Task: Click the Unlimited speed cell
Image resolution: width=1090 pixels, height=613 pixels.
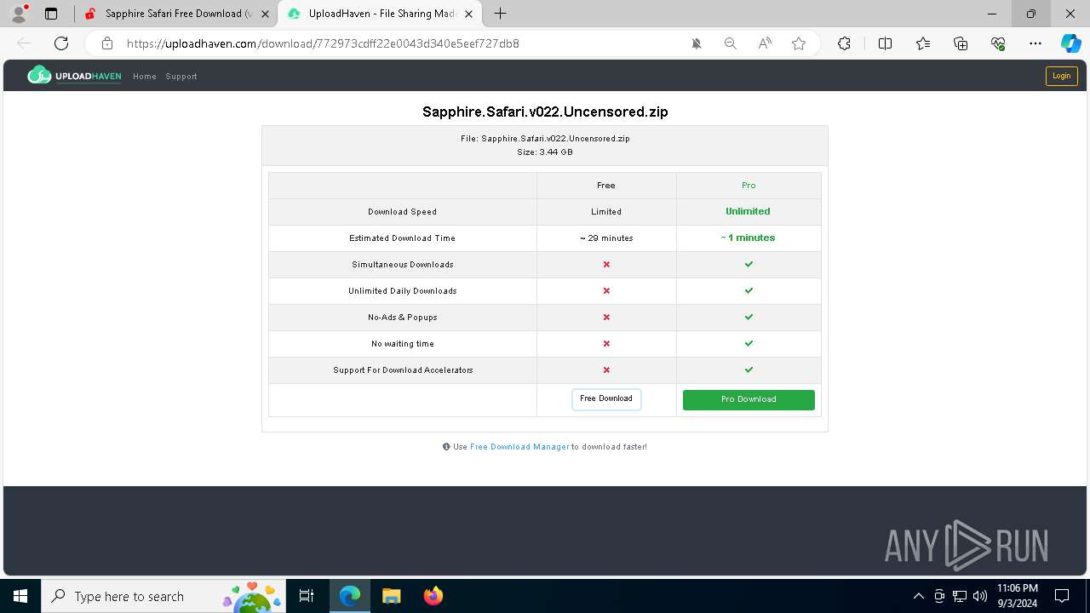Action: [x=748, y=211]
